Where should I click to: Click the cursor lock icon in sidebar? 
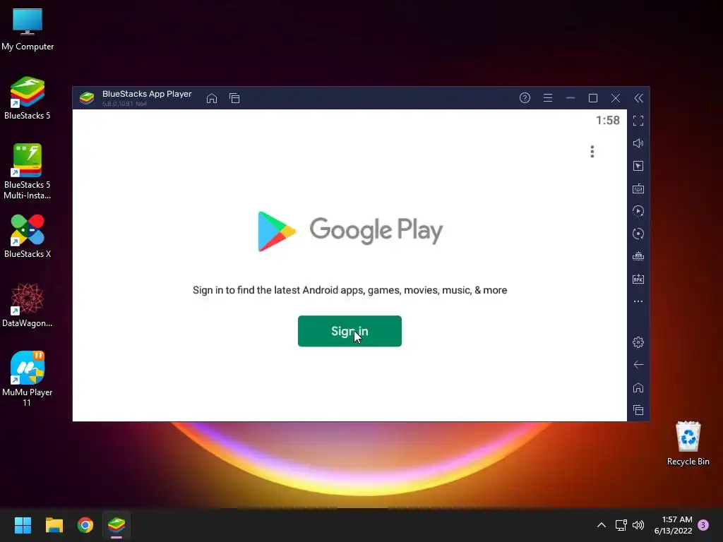coord(638,166)
